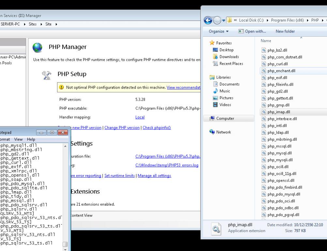Expand the Local Disk (C:) breadcrumb arrow
The width and height of the screenshot is (327, 251).
click(x=267, y=20)
